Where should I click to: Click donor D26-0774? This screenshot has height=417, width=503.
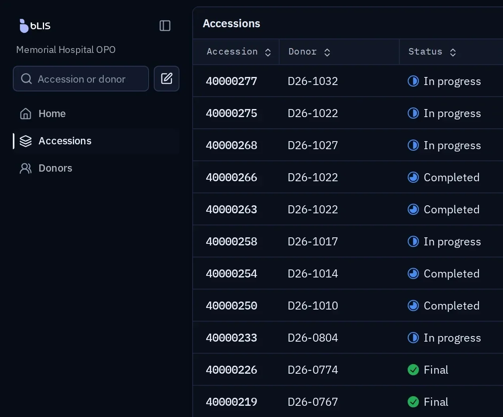pos(313,370)
